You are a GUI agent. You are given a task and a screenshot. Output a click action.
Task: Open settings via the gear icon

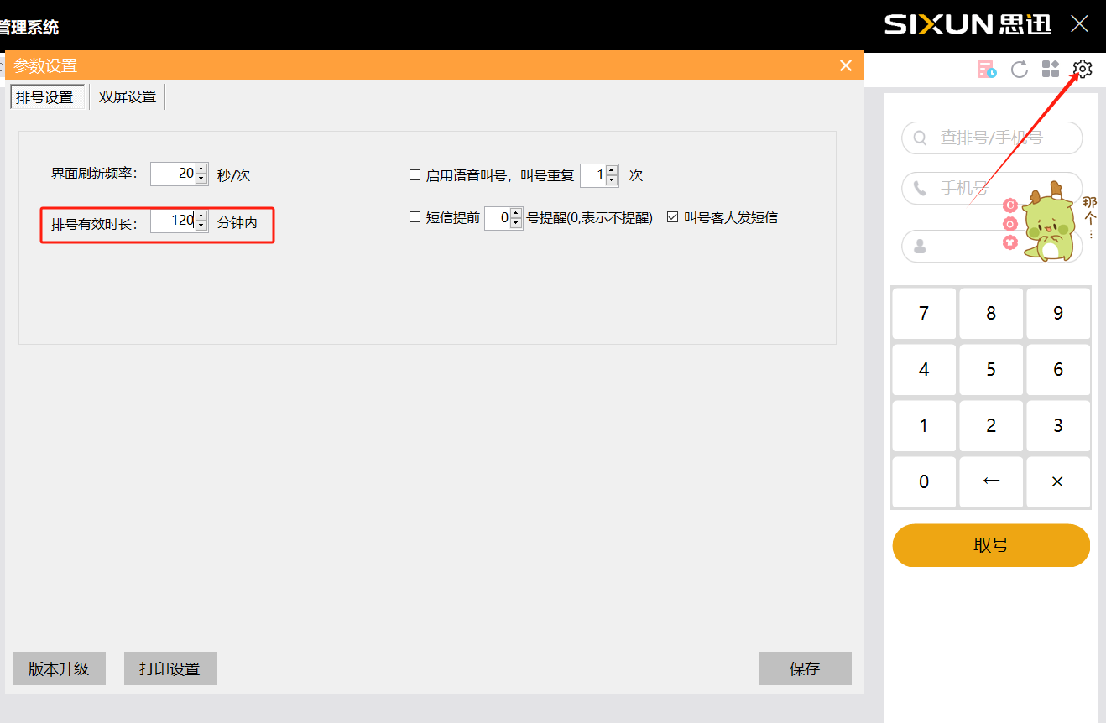click(x=1083, y=69)
